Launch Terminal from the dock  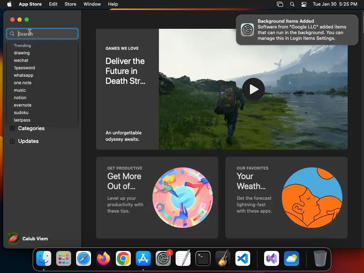coord(203,258)
